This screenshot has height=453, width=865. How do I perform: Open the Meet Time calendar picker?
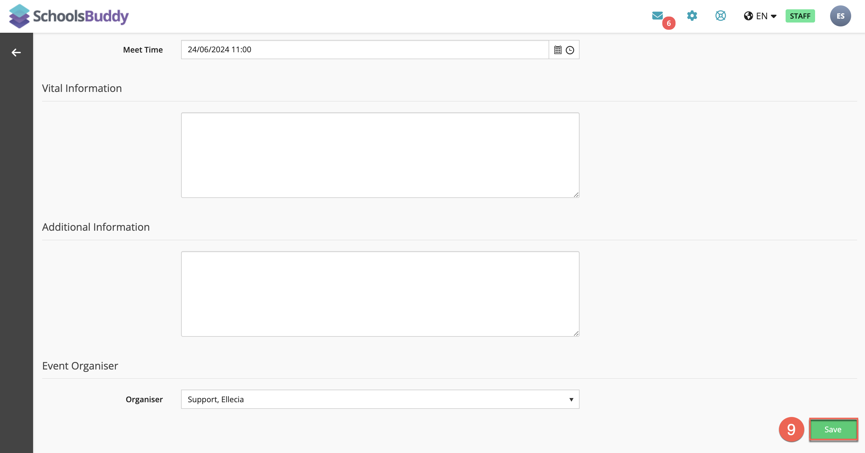click(557, 50)
